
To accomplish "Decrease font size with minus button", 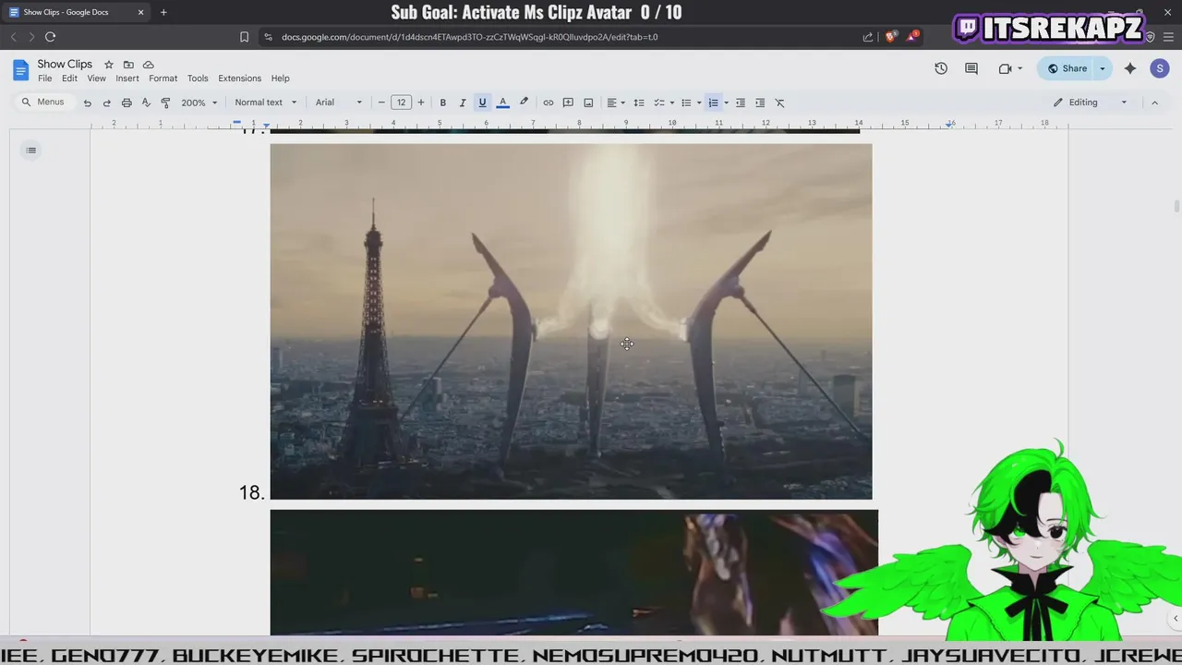I will 381,103.
